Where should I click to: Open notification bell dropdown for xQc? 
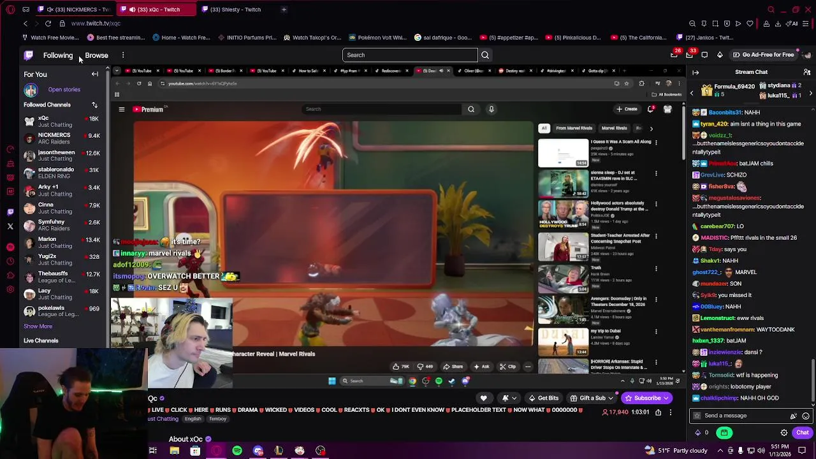[x=509, y=398]
